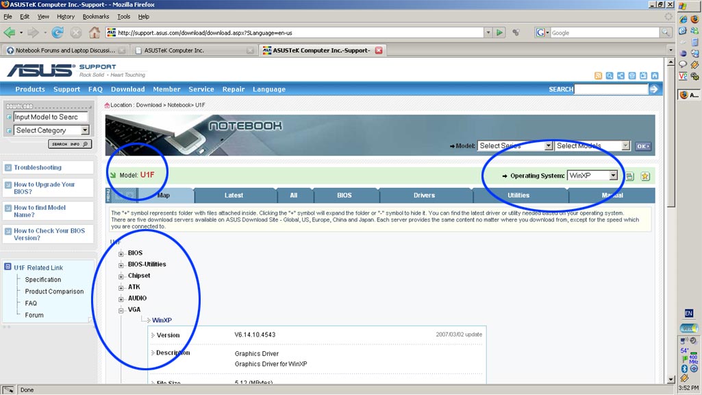Click the print icon beside Operating System
The width and height of the screenshot is (702, 395).
(630, 176)
